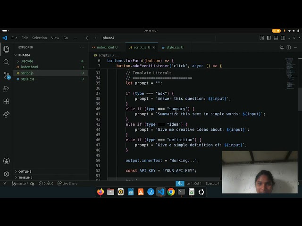Screen dimensions: 302x226
Task: Open Files manager from the dock
Action: (x=110, y=192)
